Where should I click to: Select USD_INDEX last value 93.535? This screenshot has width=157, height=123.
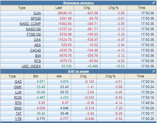pos(67,66)
